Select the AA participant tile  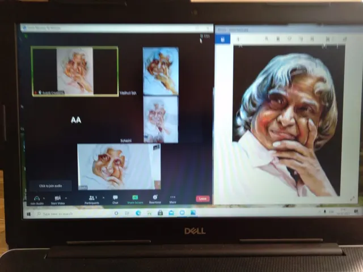point(76,120)
